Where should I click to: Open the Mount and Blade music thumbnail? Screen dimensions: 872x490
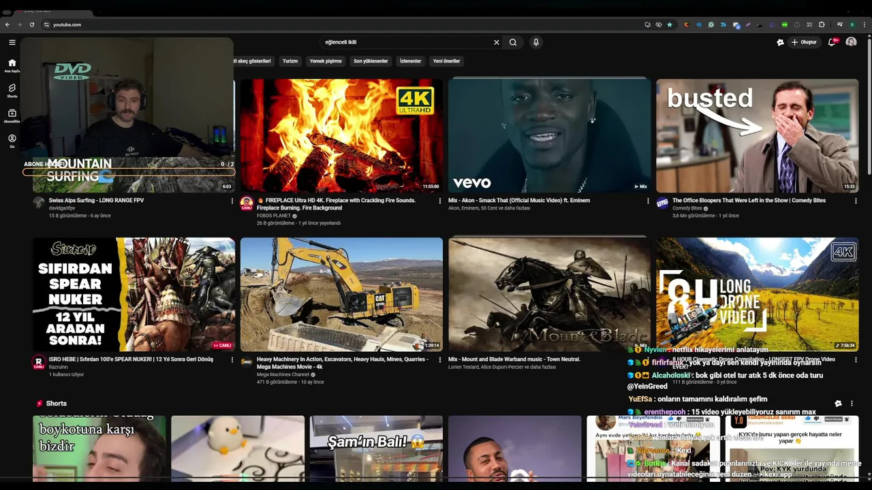[549, 294]
